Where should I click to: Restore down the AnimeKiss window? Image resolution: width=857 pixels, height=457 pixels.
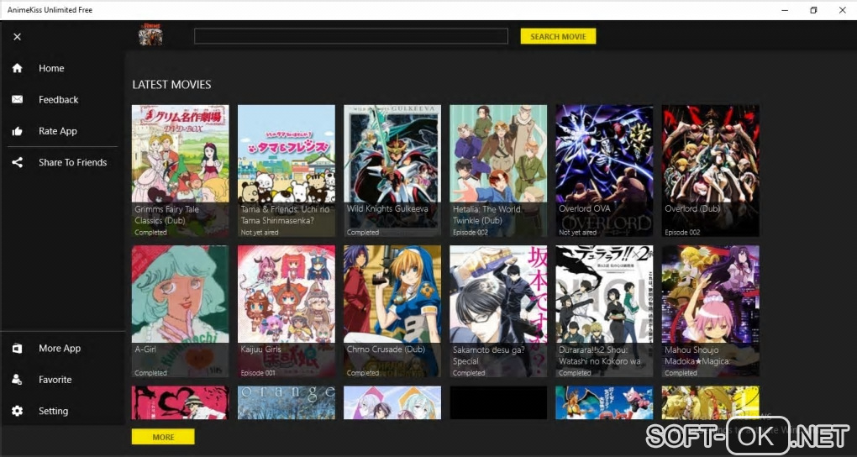(x=813, y=10)
